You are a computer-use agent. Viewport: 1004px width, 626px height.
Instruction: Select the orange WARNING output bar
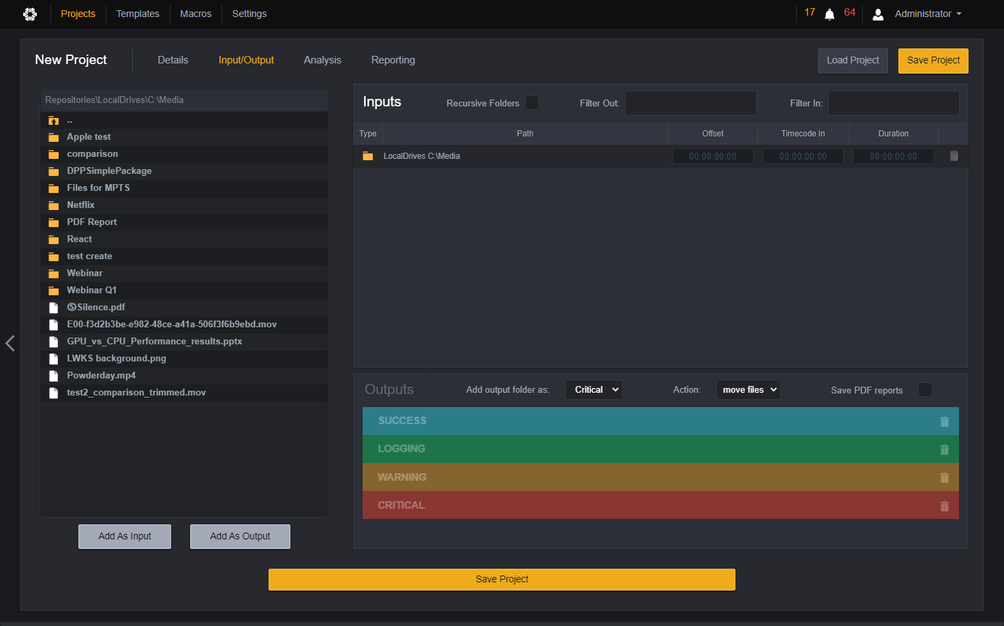pos(660,477)
